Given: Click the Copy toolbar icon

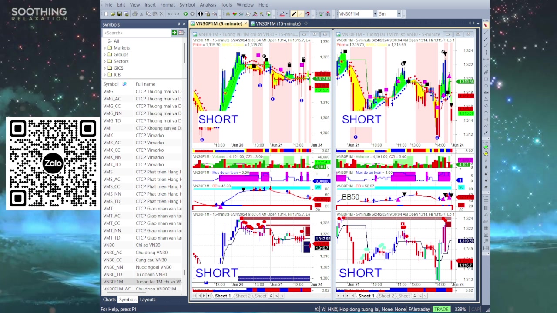Looking at the screenshot, I should (148, 14).
